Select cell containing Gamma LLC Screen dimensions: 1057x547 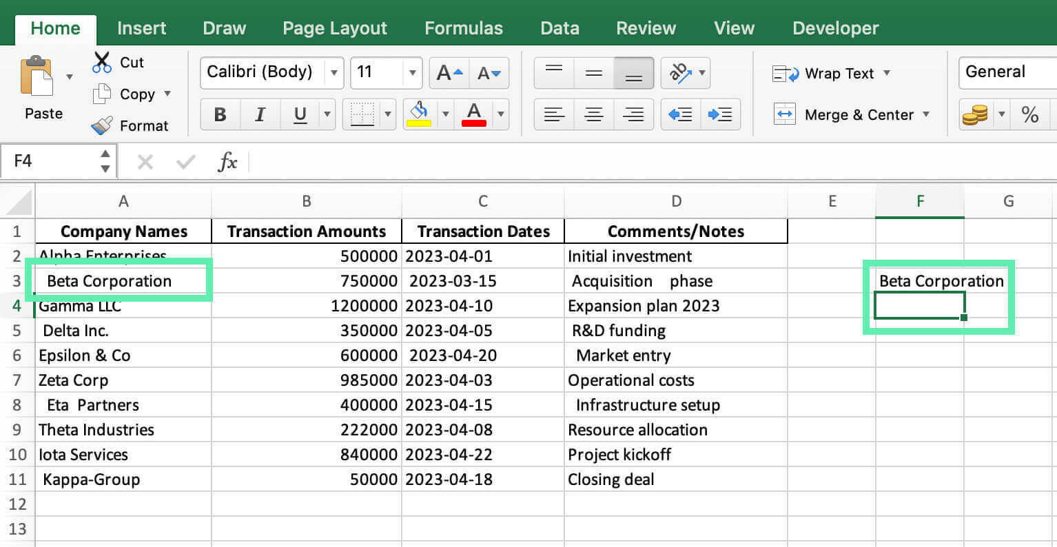click(123, 306)
